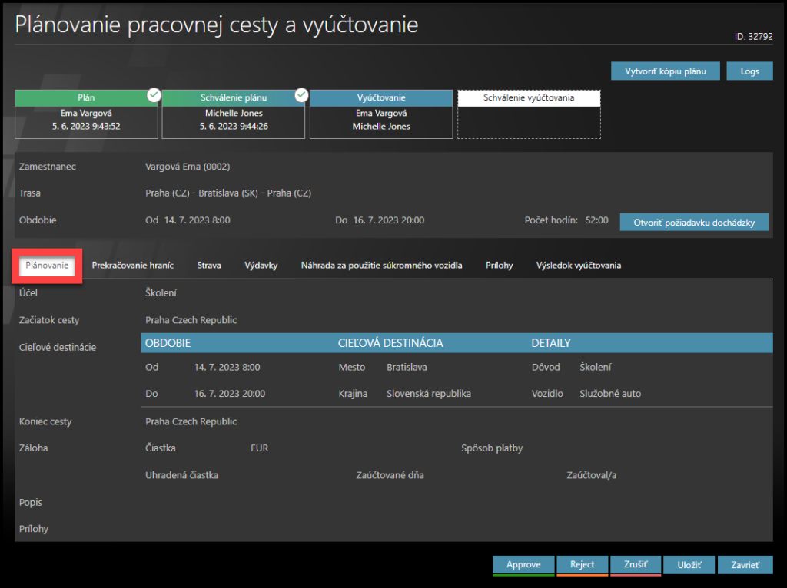Image resolution: width=787 pixels, height=588 pixels.
Task: Select Náhrada za použitie súkromného vozidla tab
Action: (381, 266)
